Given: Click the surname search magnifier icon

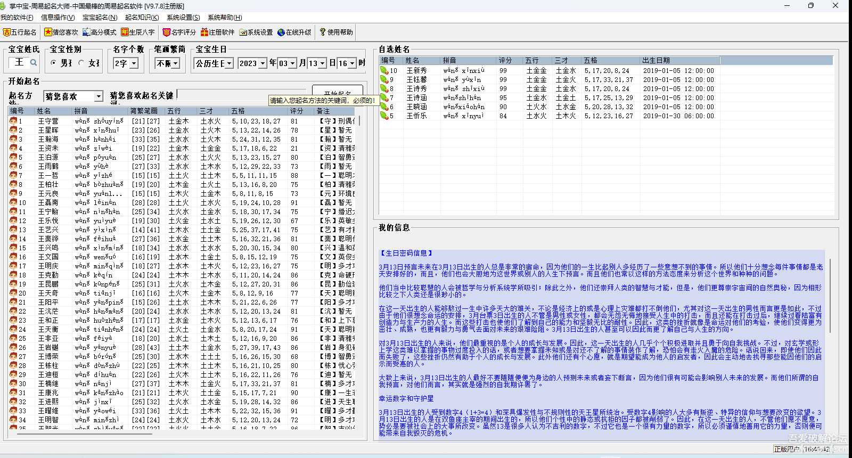Looking at the screenshot, I should [34, 63].
